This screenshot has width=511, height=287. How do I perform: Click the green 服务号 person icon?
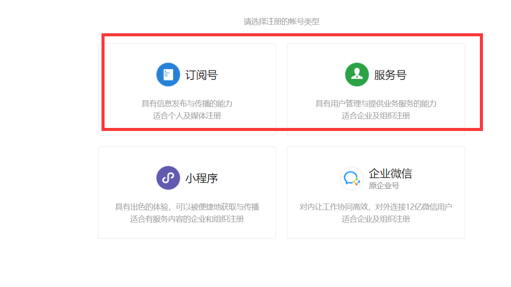(x=357, y=75)
